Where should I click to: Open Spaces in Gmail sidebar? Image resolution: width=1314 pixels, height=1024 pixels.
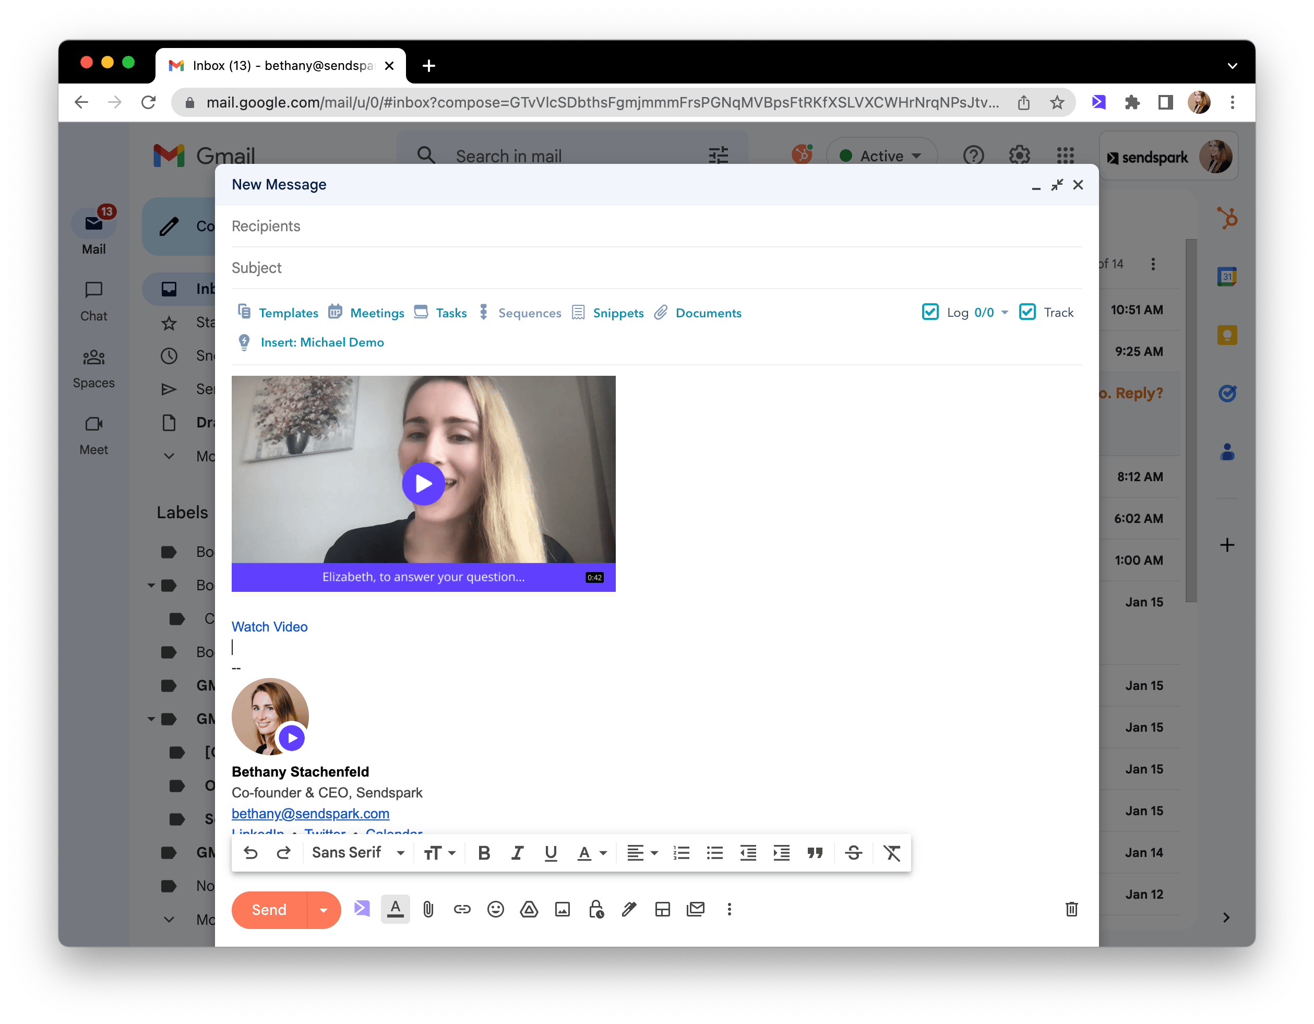click(x=93, y=367)
